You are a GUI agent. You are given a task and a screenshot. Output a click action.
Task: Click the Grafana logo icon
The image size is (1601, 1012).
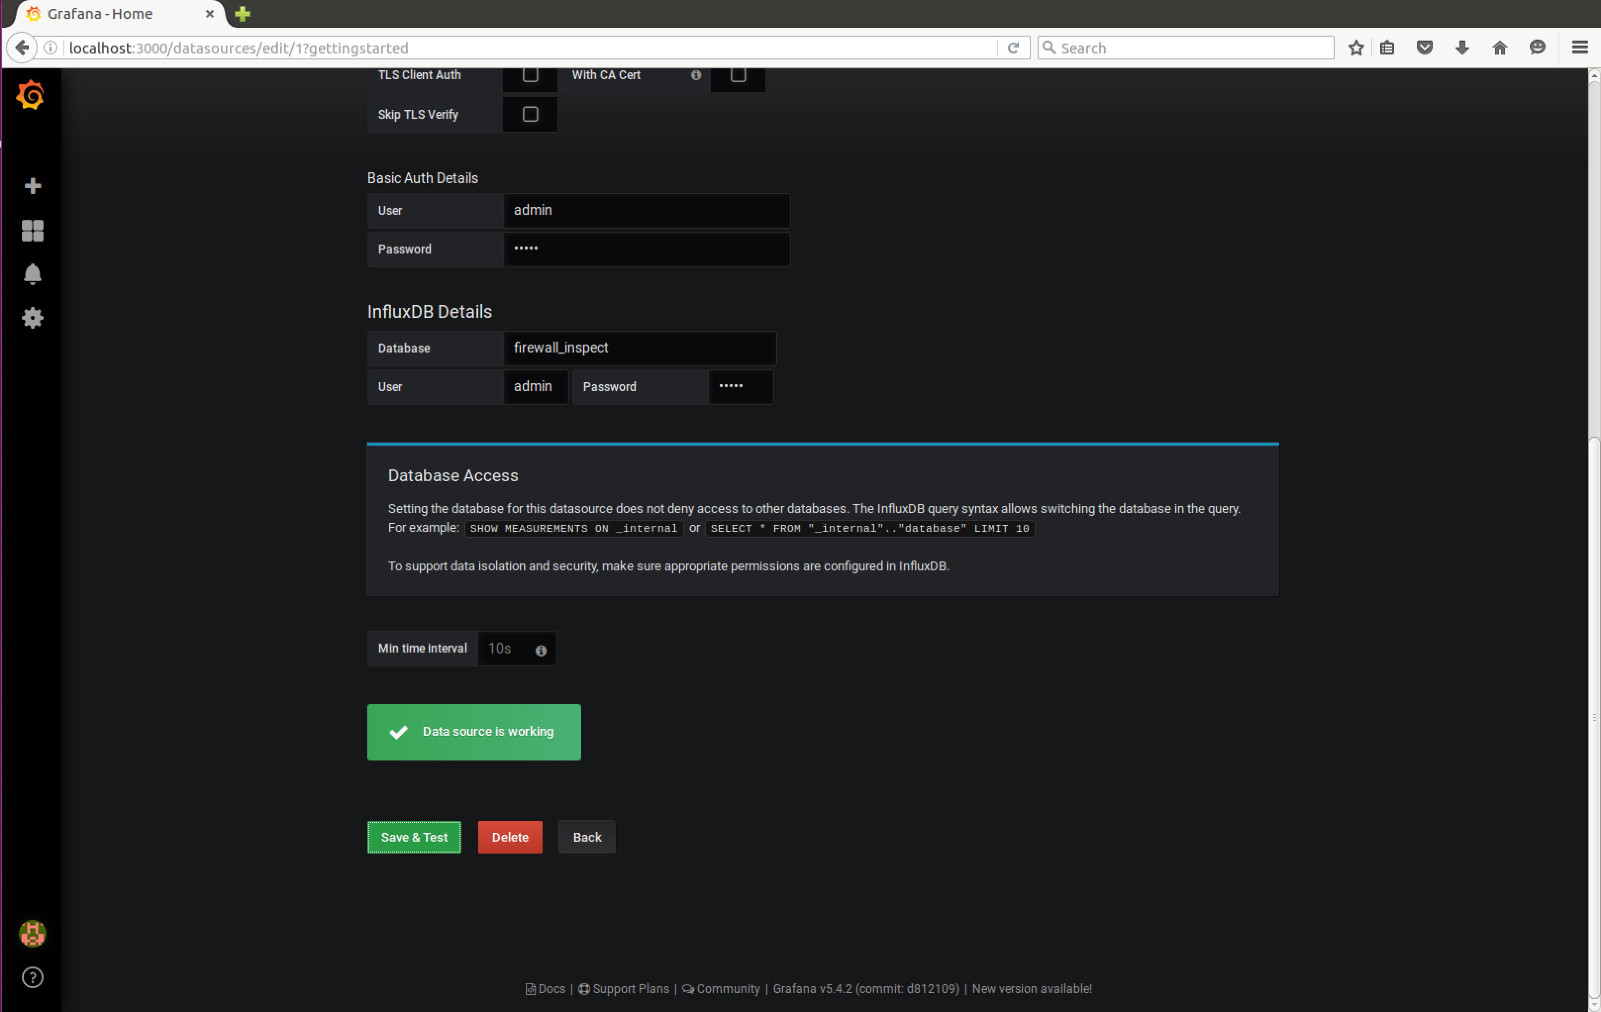coord(31,95)
